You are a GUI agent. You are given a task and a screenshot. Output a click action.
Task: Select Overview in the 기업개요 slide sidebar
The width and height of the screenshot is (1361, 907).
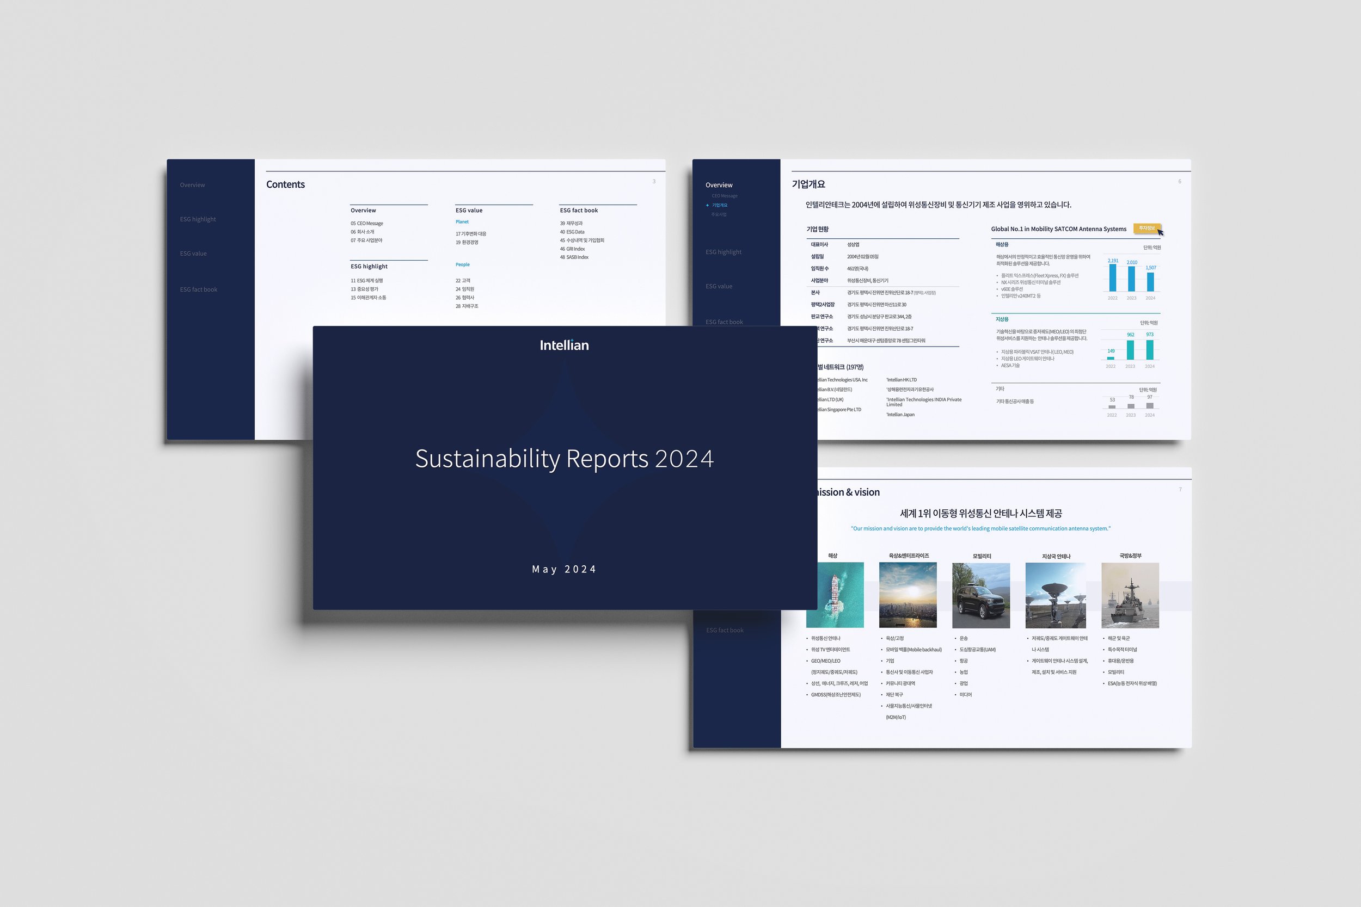[x=719, y=185]
